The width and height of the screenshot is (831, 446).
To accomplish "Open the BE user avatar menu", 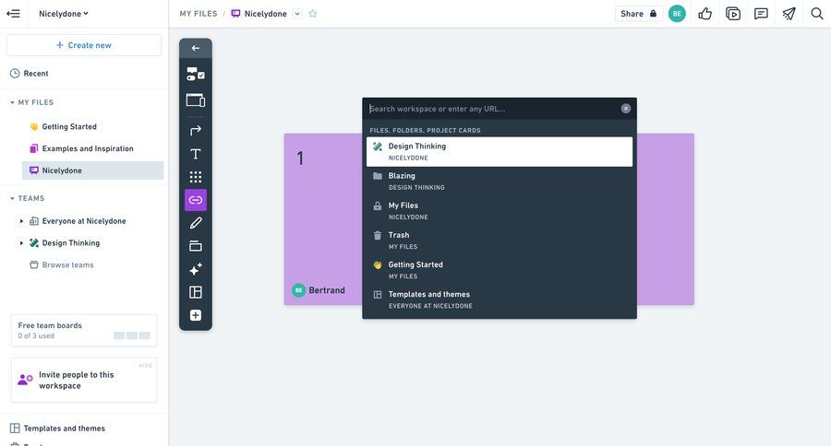I will point(677,14).
